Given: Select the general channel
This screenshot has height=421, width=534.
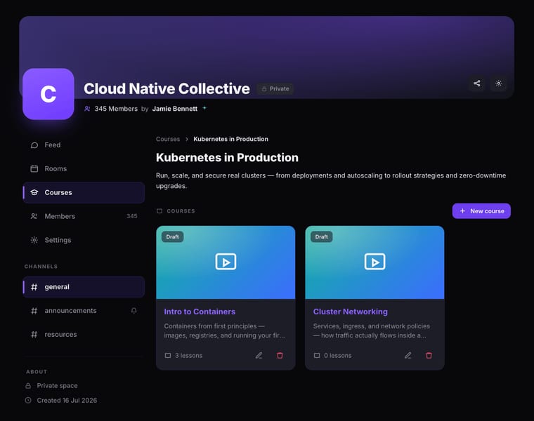Looking at the screenshot, I should [x=84, y=287].
